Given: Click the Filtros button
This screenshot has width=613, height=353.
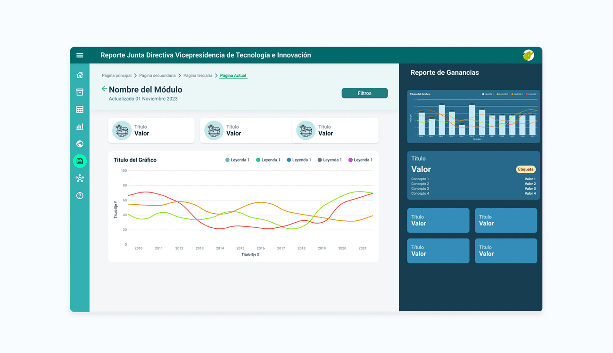Looking at the screenshot, I should click(x=364, y=93).
